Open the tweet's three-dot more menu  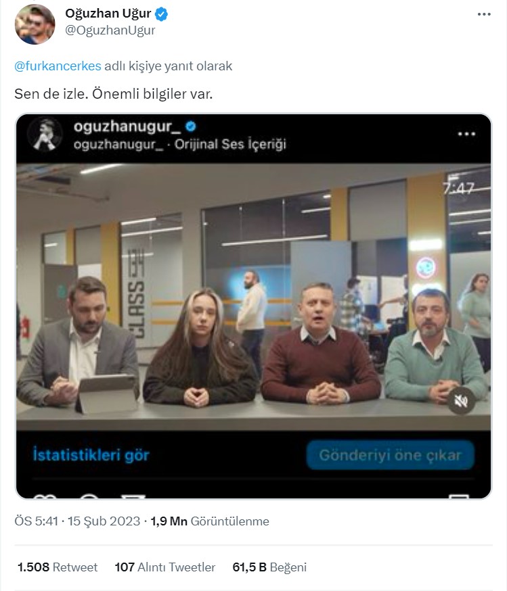484,14
